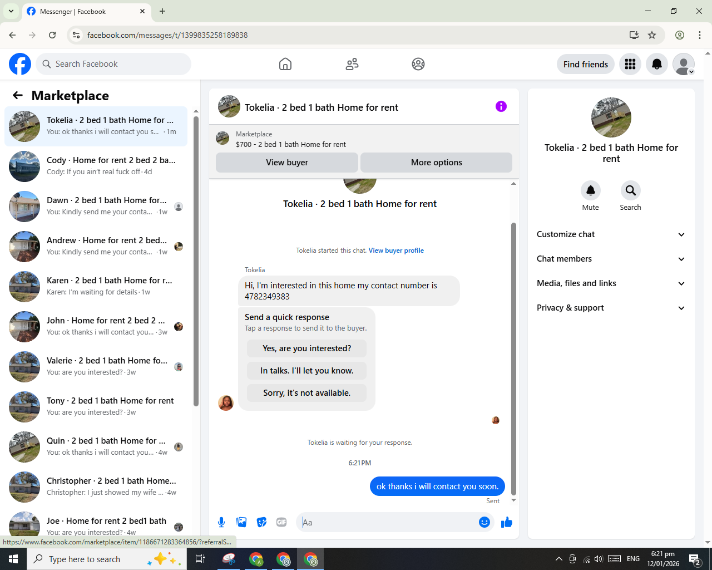Open the notifications bell in the header
Image resolution: width=712 pixels, height=570 pixels.
coord(657,65)
